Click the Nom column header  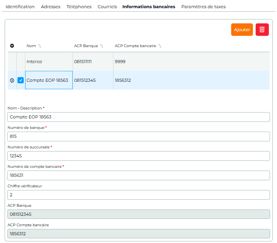[x=31, y=46]
